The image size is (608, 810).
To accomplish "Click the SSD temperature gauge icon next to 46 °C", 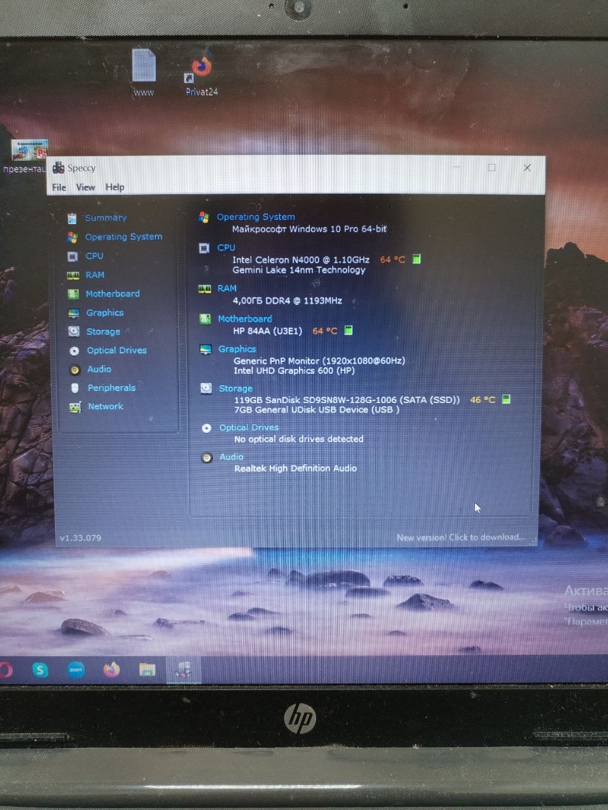I will click(506, 399).
